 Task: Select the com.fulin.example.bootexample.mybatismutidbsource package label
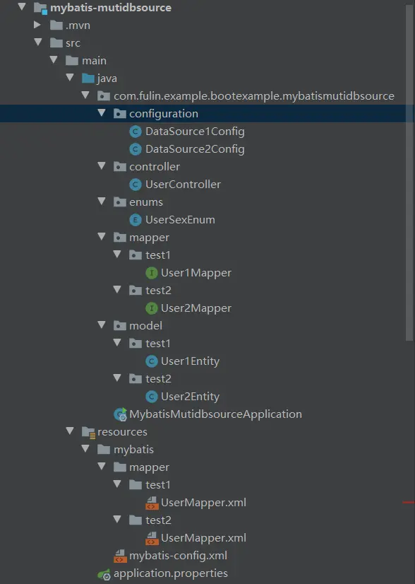[254, 96]
